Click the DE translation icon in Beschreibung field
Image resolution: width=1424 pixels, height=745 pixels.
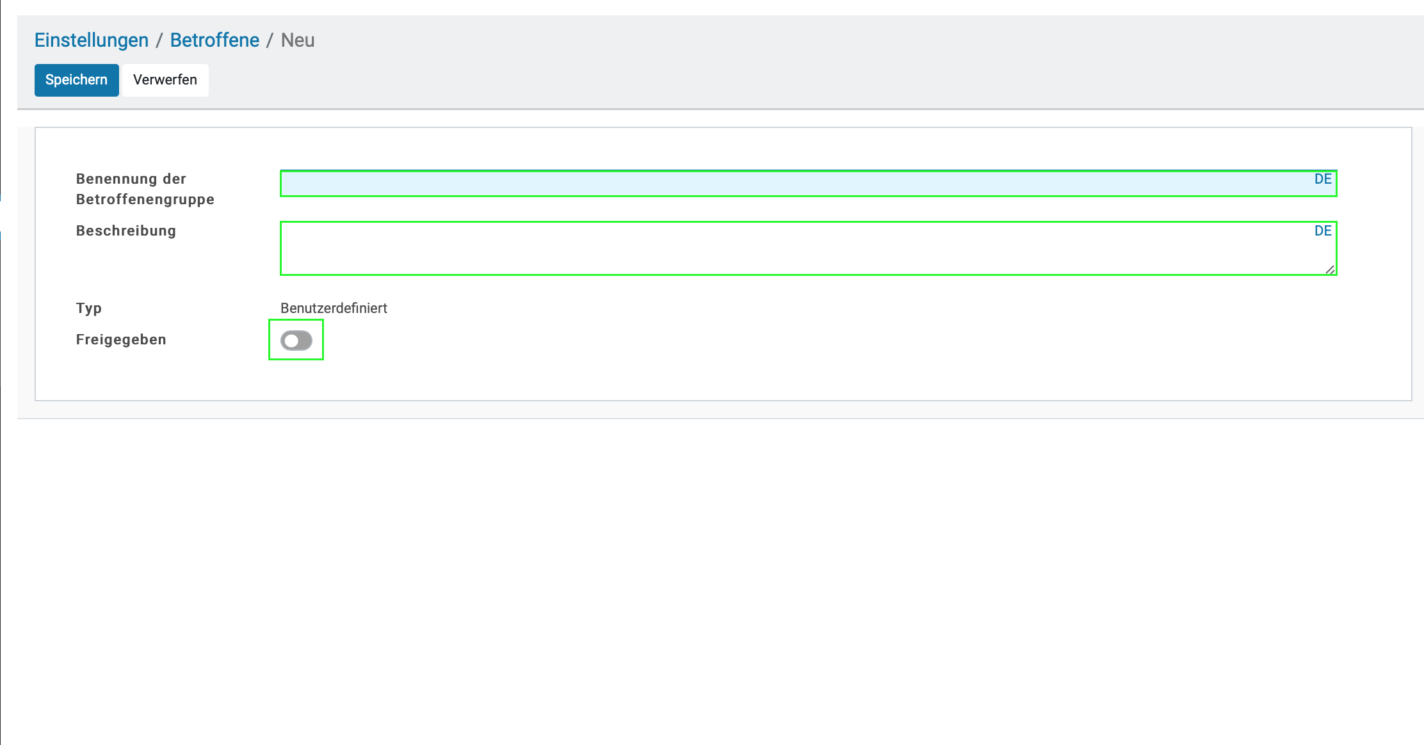tap(1322, 231)
